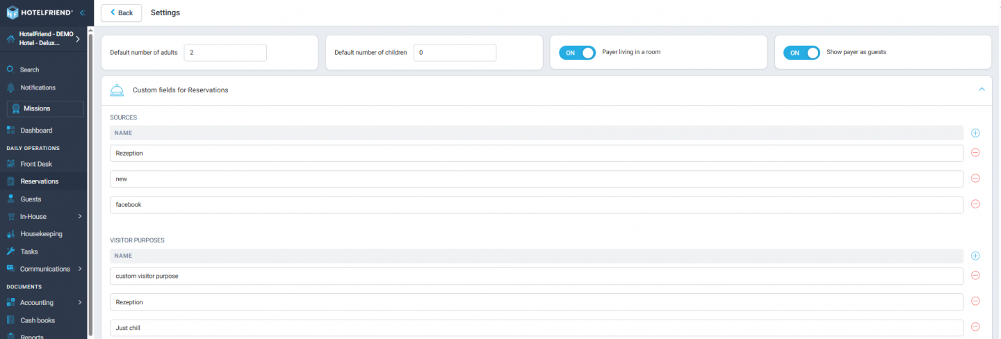Click the 'Custom fields for Reservations' title
Screen dimensions: 1001x339
pyautogui.click(x=181, y=90)
